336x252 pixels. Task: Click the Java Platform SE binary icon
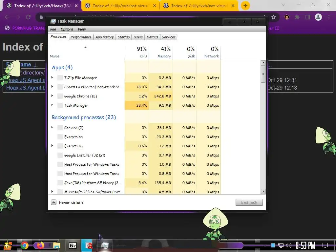(60, 183)
